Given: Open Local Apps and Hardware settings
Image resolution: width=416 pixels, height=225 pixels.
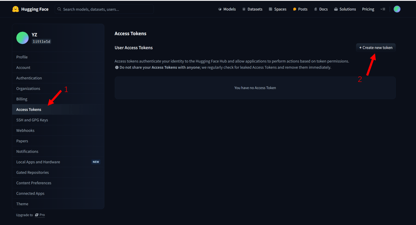Looking at the screenshot, I should coord(38,162).
